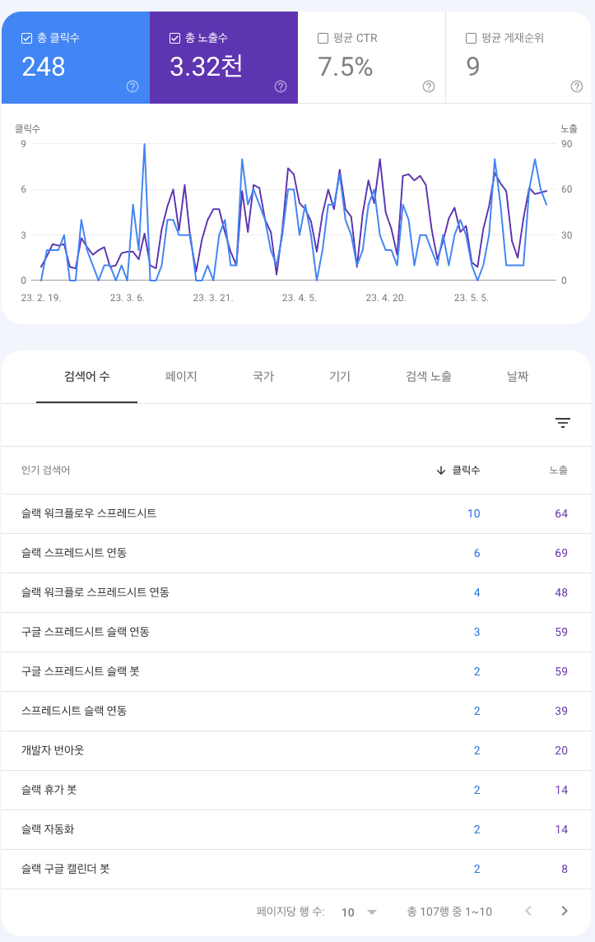Click impressions value 20 for 개발자 번아웃
Viewport: 595px width, 942px height.
coord(561,751)
